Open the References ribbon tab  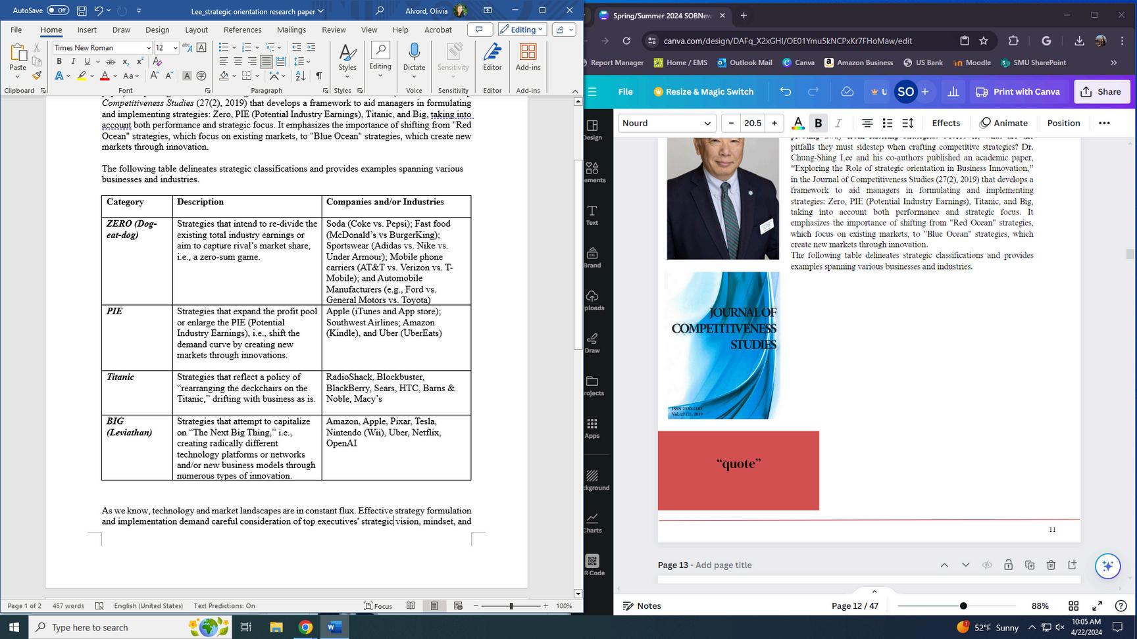(x=242, y=30)
